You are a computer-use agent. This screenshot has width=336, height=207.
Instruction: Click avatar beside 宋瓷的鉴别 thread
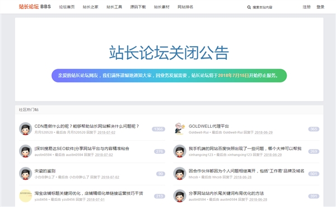(x=26, y=174)
